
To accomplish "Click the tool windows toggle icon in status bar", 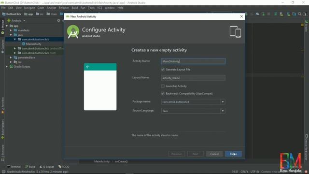I will [x=3, y=172].
